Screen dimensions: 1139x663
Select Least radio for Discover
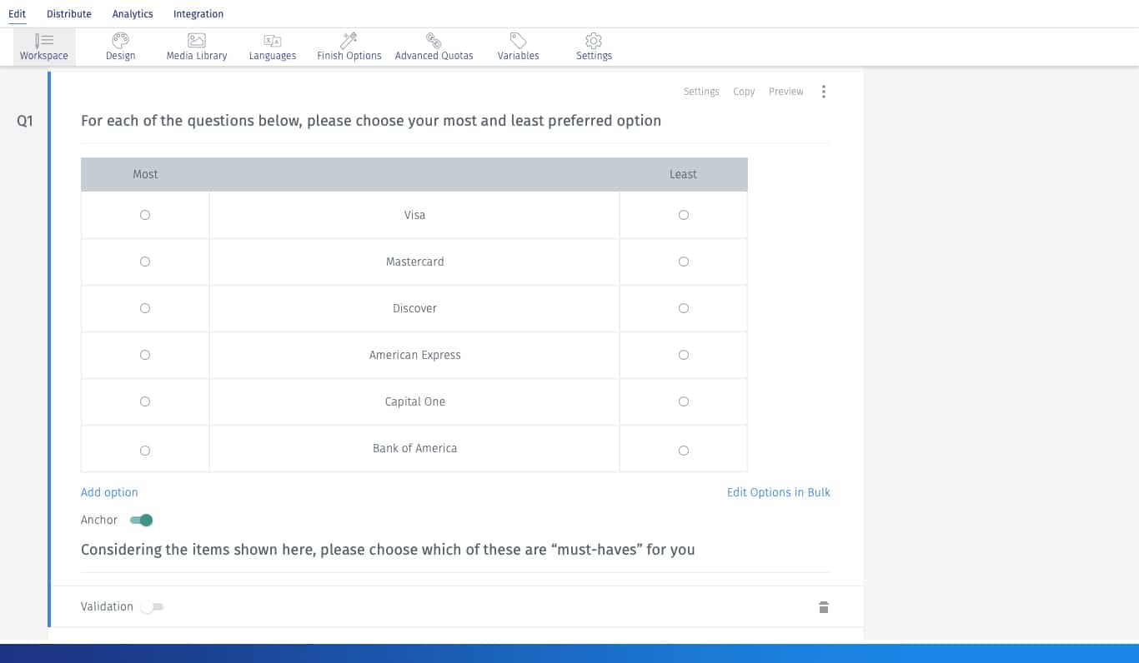pyautogui.click(x=684, y=308)
